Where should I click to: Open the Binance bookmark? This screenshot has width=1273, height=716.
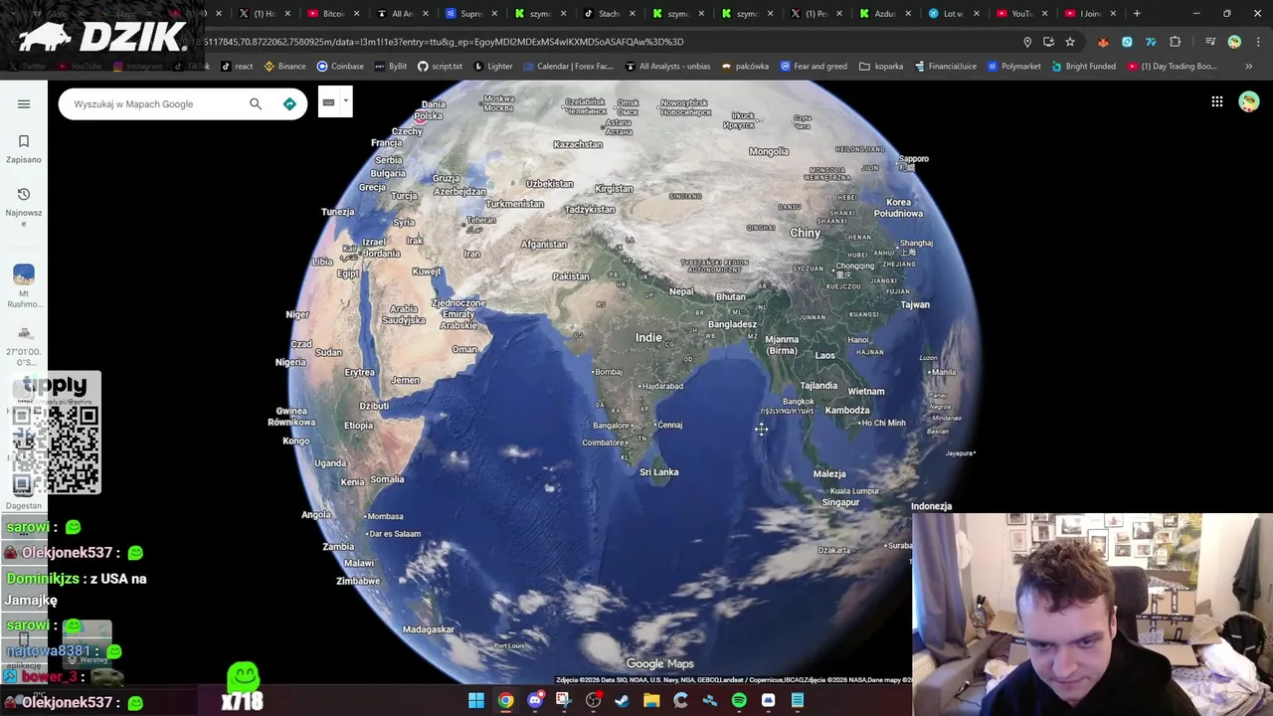pos(284,67)
